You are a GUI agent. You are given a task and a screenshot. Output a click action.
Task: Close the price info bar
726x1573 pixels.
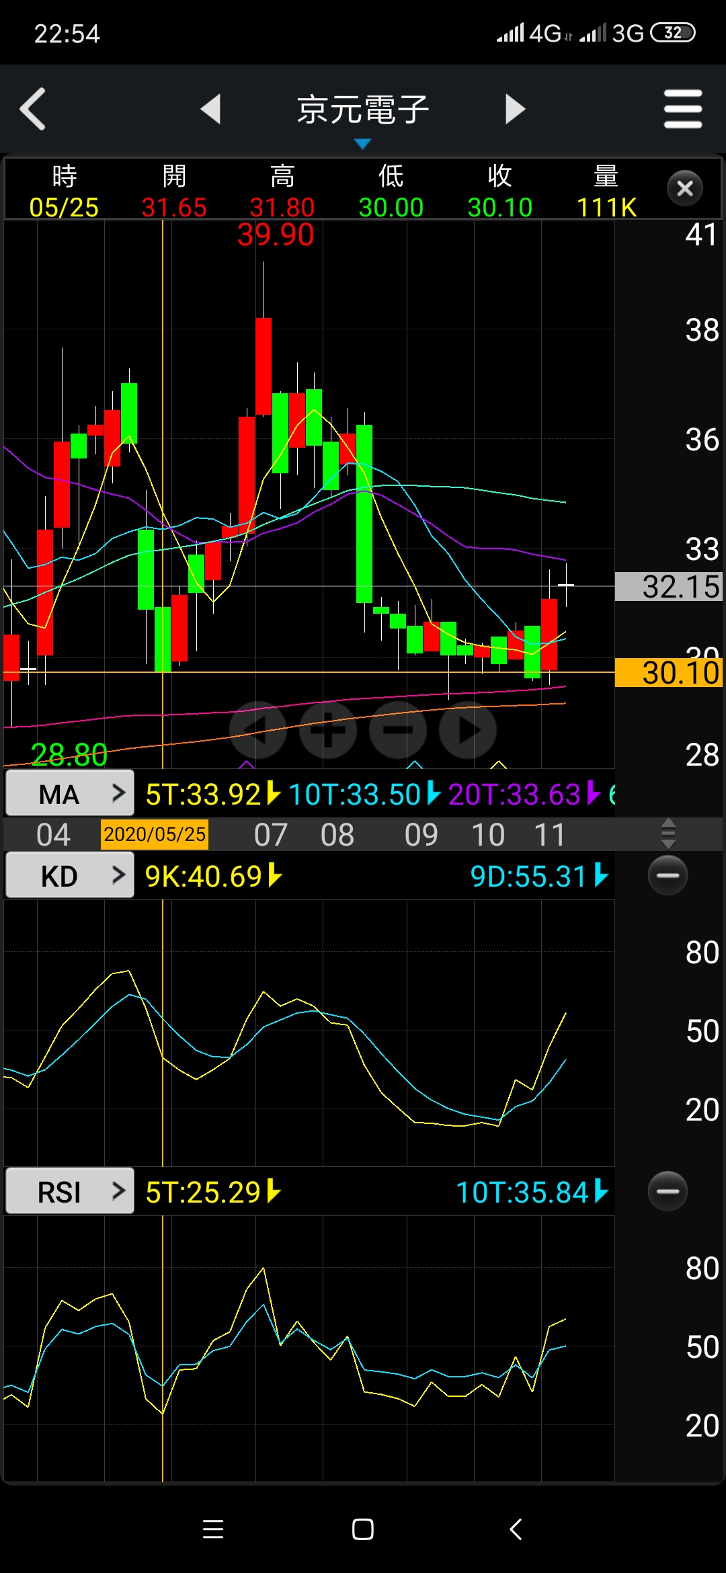(684, 189)
